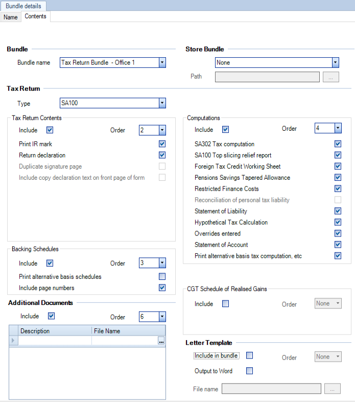This screenshot has width=355, height=403.
Task: Open the Bundle details tab
Action: tap(23, 6)
